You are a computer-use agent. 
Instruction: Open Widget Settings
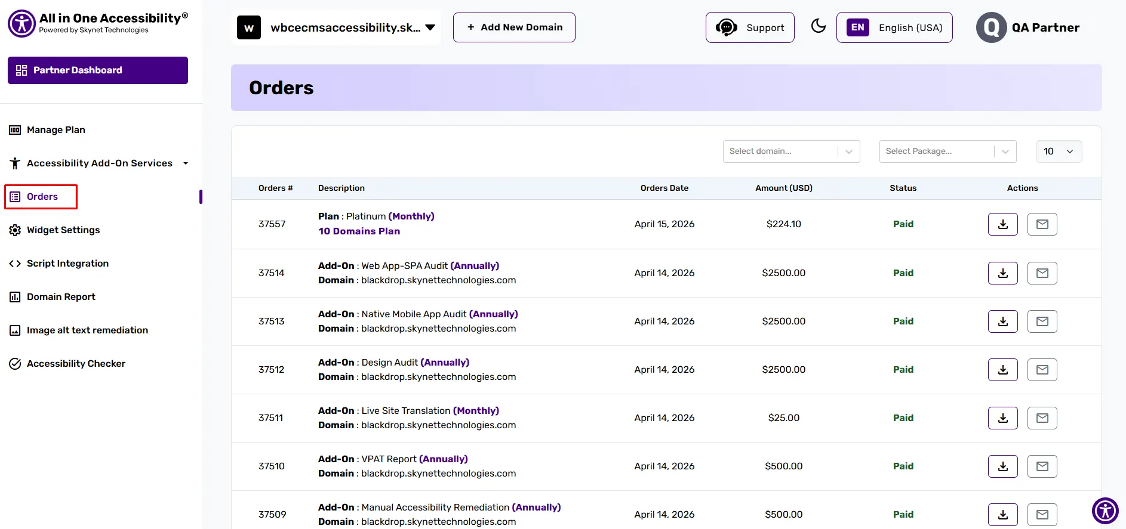(x=54, y=230)
